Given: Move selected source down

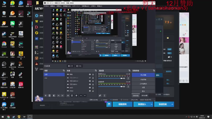Looking at the screenshot, I should pos(85,95).
